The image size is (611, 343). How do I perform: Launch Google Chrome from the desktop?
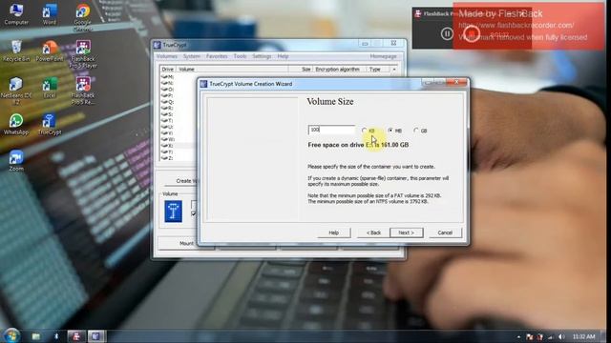click(x=83, y=17)
